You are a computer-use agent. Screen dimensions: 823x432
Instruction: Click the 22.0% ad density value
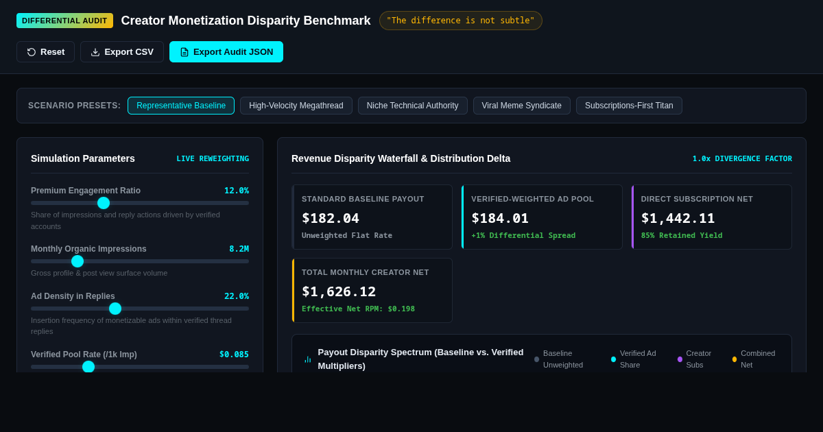[x=237, y=296]
